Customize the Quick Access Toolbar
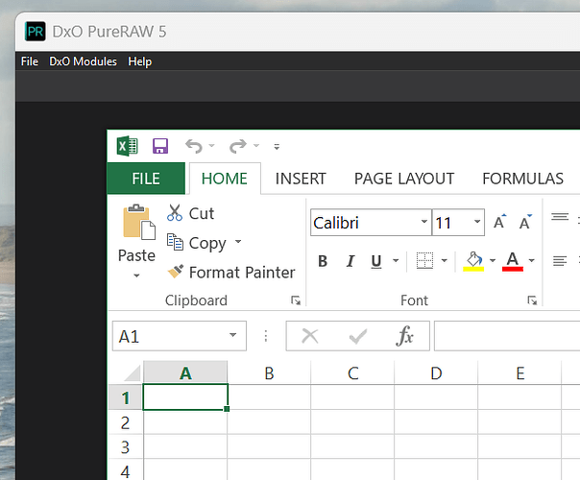The height and width of the screenshot is (480, 580). [277, 147]
